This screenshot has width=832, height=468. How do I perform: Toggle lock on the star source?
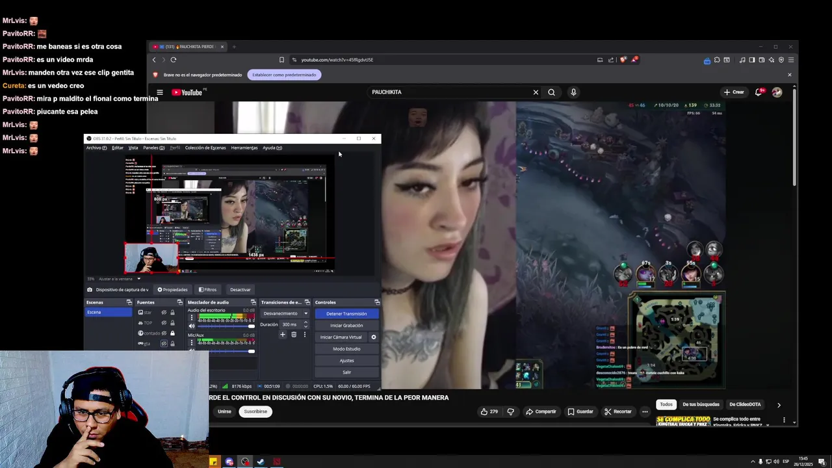[x=172, y=313]
